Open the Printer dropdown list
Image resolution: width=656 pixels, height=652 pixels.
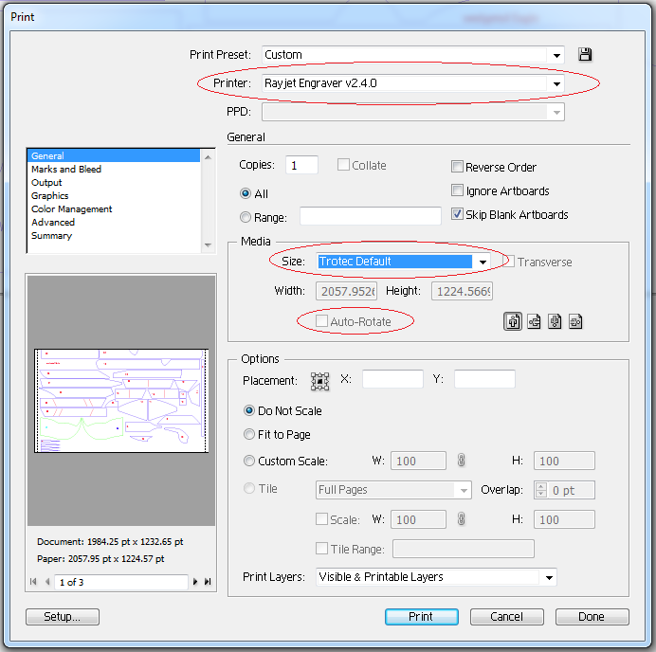click(556, 84)
